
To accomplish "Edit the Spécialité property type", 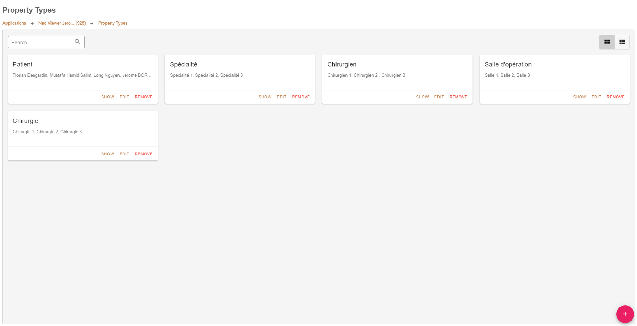I will click(x=282, y=97).
